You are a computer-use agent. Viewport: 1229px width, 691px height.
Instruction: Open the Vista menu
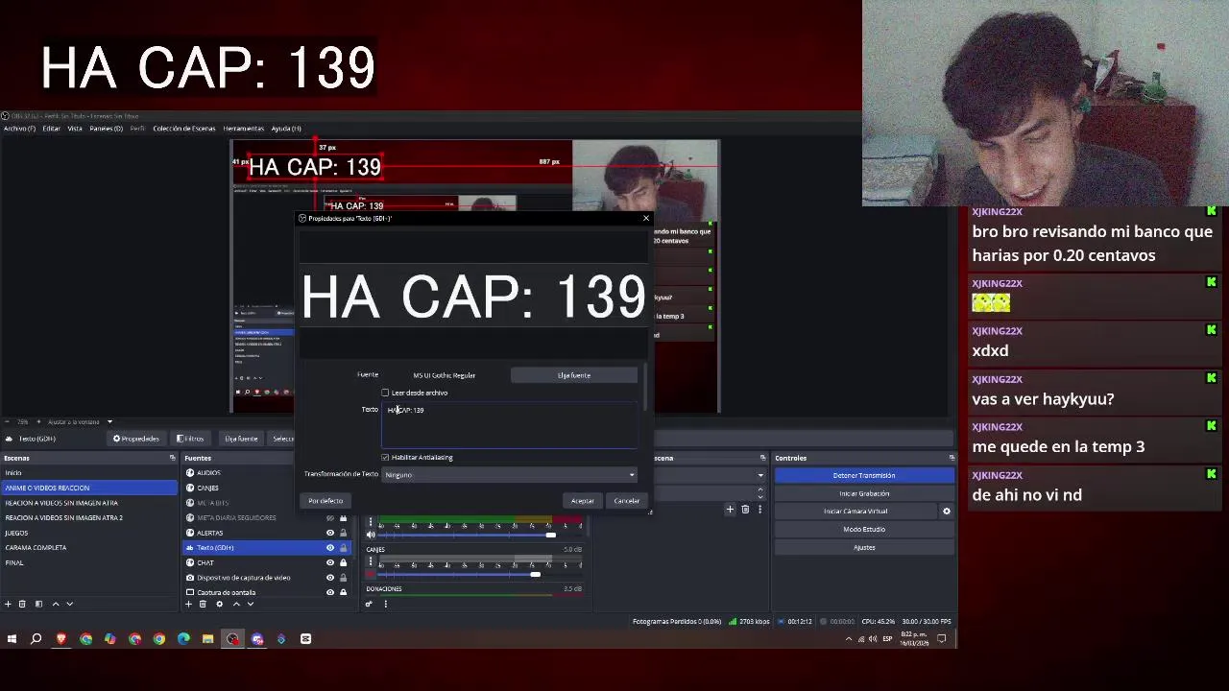pos(75,129)
